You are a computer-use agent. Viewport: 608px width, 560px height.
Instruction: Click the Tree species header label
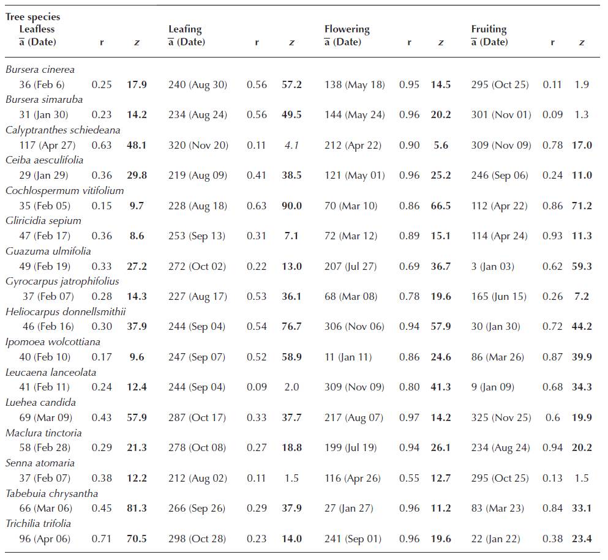click(x=33, y=17)
